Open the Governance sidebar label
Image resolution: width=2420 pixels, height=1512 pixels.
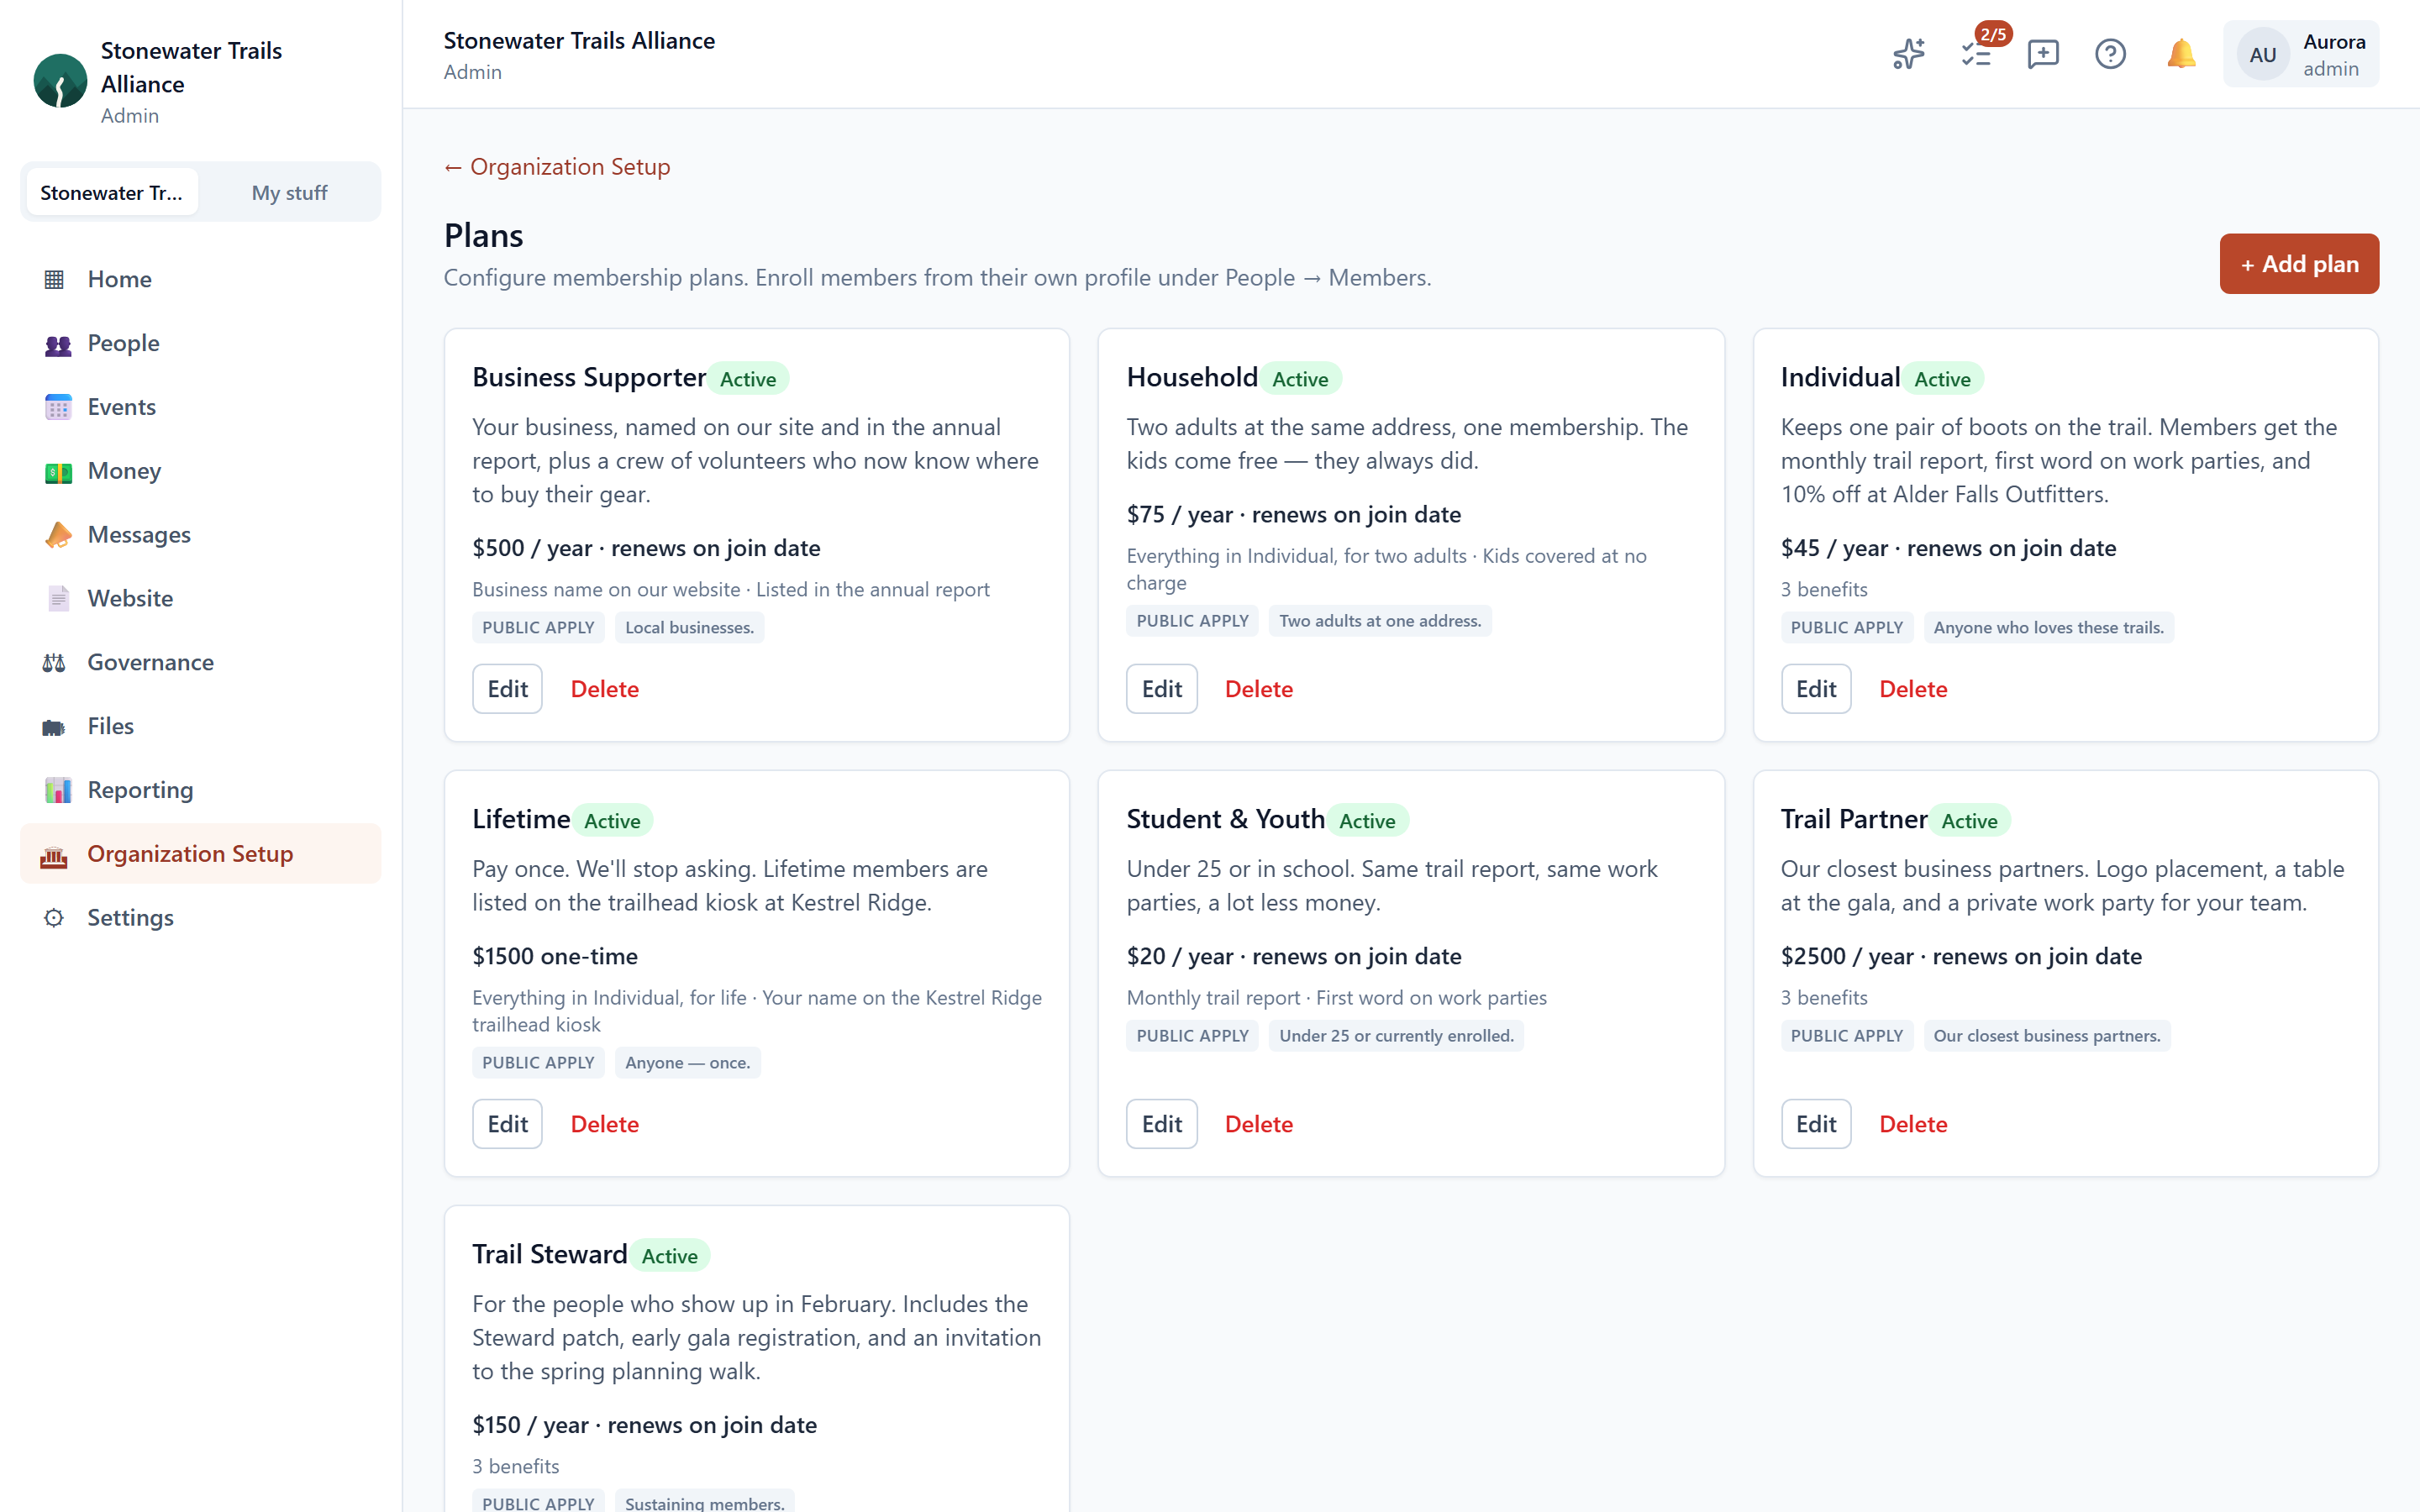pyautogui.click(x=150, y=662)
